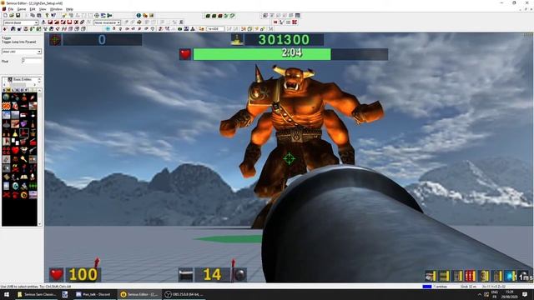Click the green crosshair in the viewport
Image resolution: width=534 pixels, height=300 pixels.
pyautogui.click(x=289, y=158)
